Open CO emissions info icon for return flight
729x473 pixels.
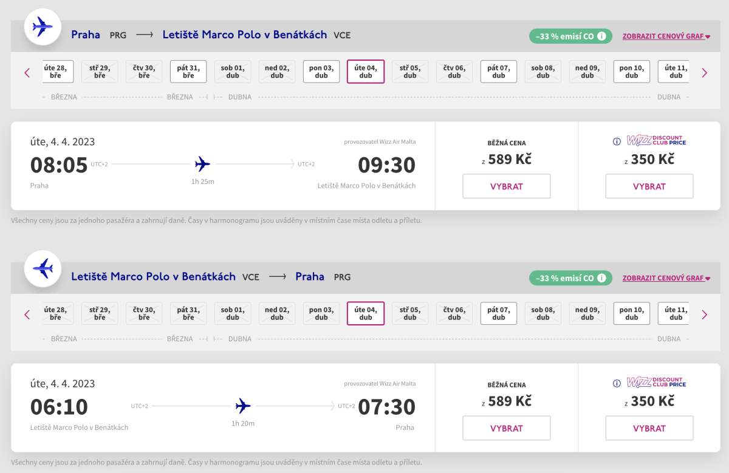tap(601, 278)
